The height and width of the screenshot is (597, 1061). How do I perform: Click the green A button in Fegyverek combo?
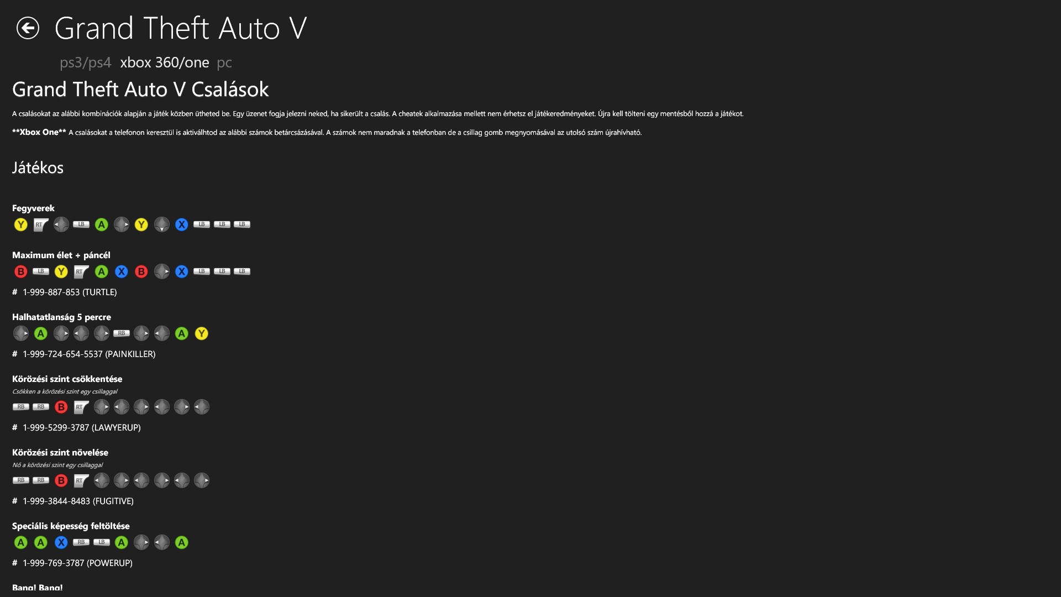point(101,224)
